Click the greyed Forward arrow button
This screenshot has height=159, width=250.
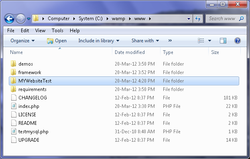(x=21, y=19)
